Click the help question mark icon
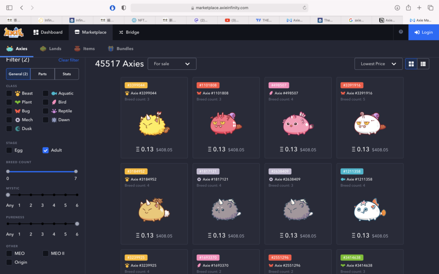 click(401, 32)
